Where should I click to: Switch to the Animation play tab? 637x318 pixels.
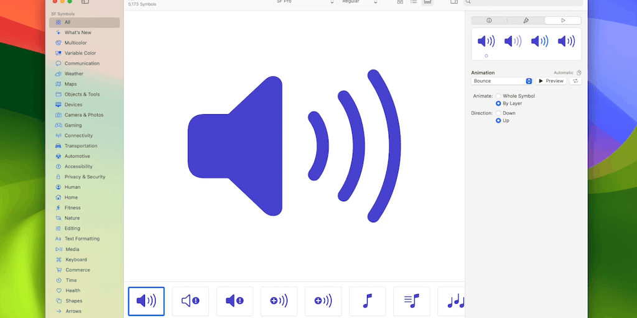(x=563, y=20)
